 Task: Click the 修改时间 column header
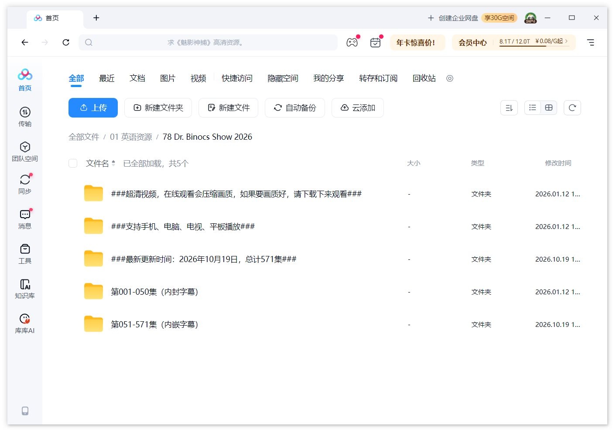pos(558,163)
